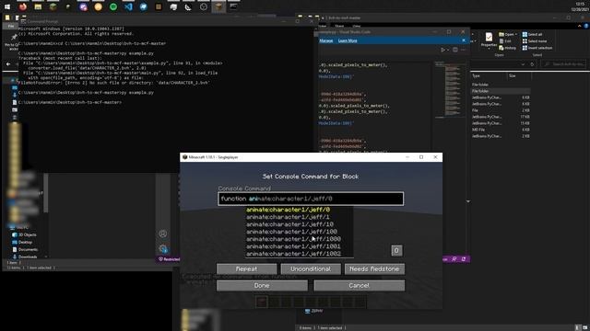This screenshot has height=331, width=590.
Task: Select Documents in Explorer tree
Action: point(25,249)
